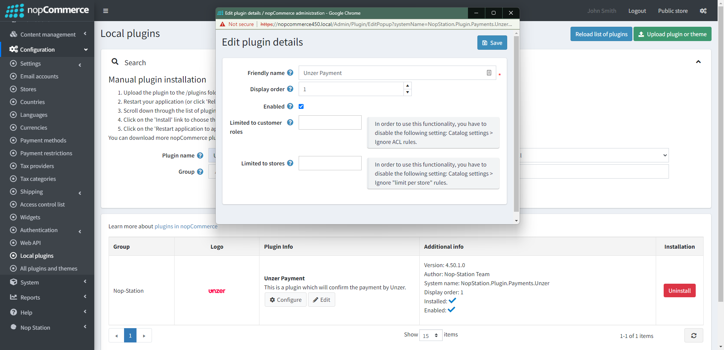
Task: Open Tax providers in sidebar
Action: tap(37, 166)
